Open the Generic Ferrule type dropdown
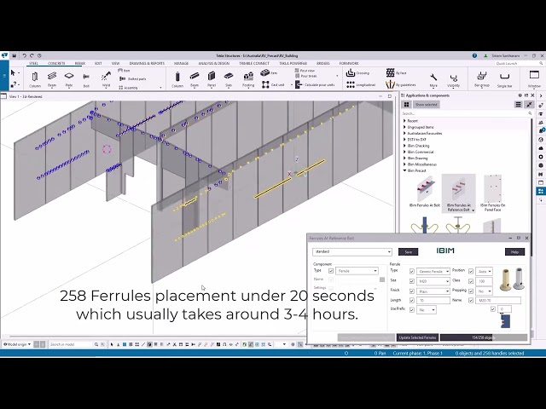Screen dimensions: 546x409 433,271
